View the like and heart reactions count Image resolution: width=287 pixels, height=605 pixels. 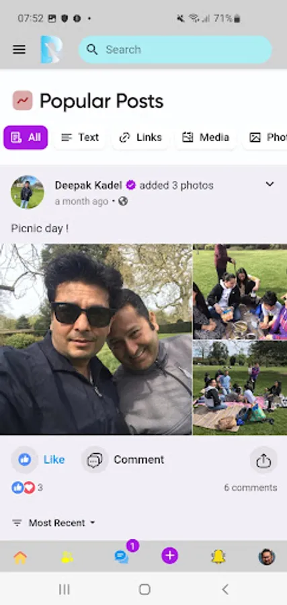click(28, 488)
